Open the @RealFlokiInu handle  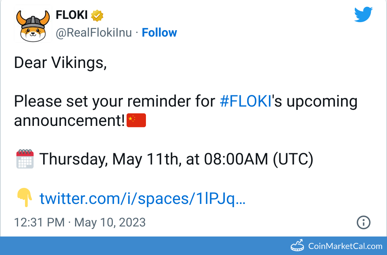(x=94, y=33)
